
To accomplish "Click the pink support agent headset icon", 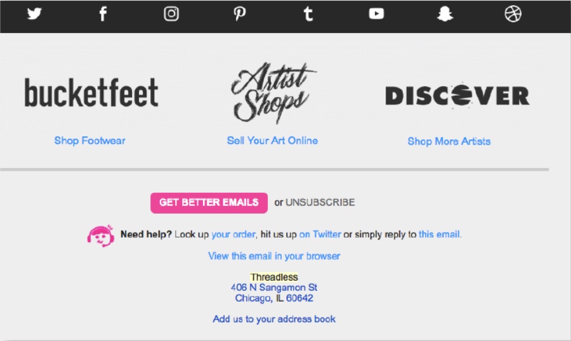I will click(100, 235).
